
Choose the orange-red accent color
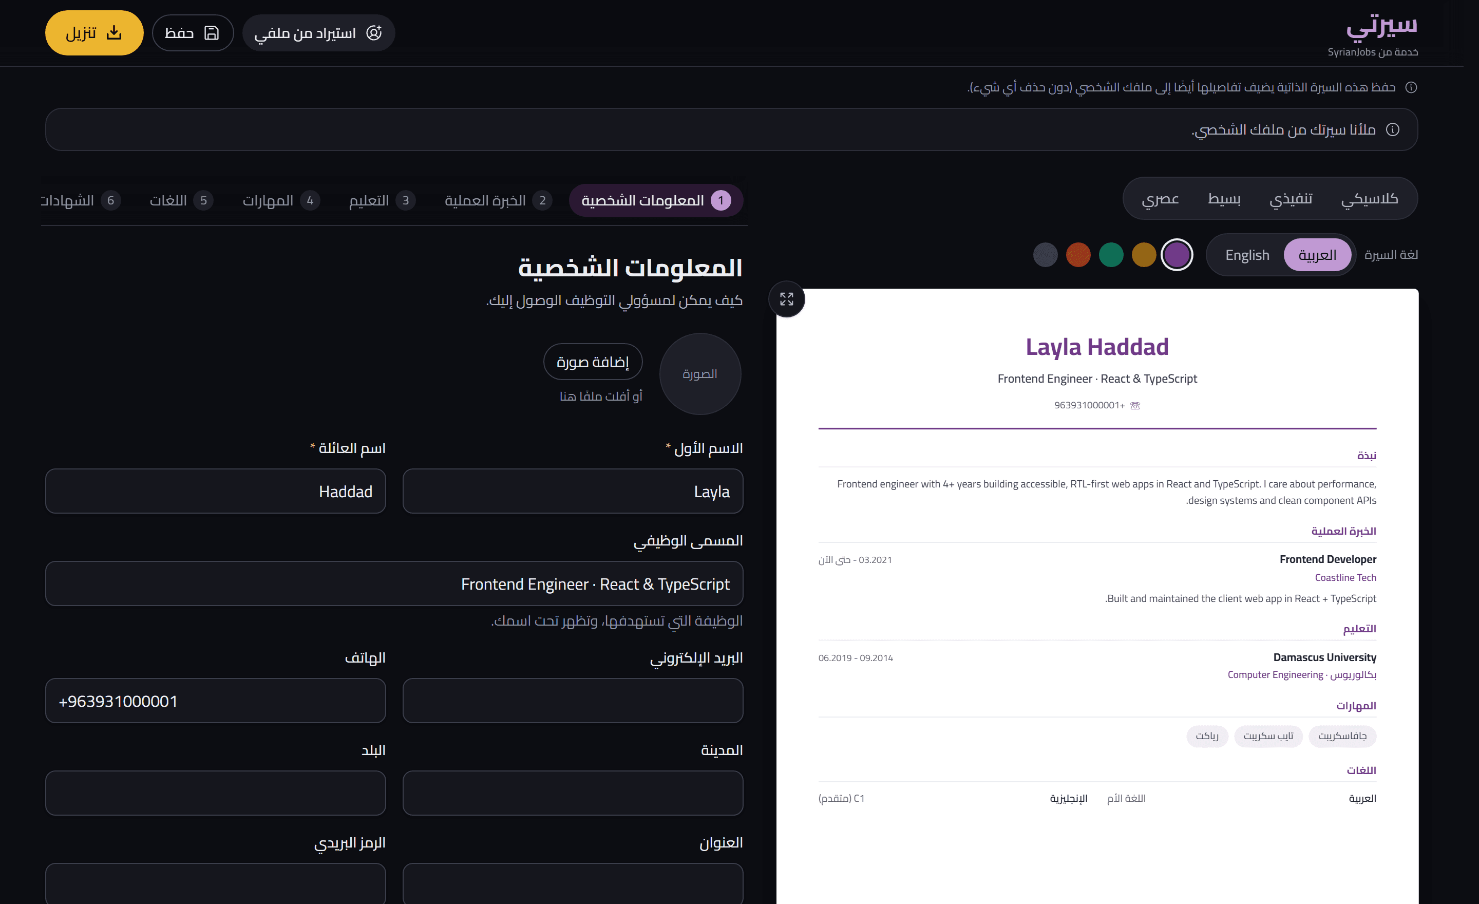click(1078, 255)
